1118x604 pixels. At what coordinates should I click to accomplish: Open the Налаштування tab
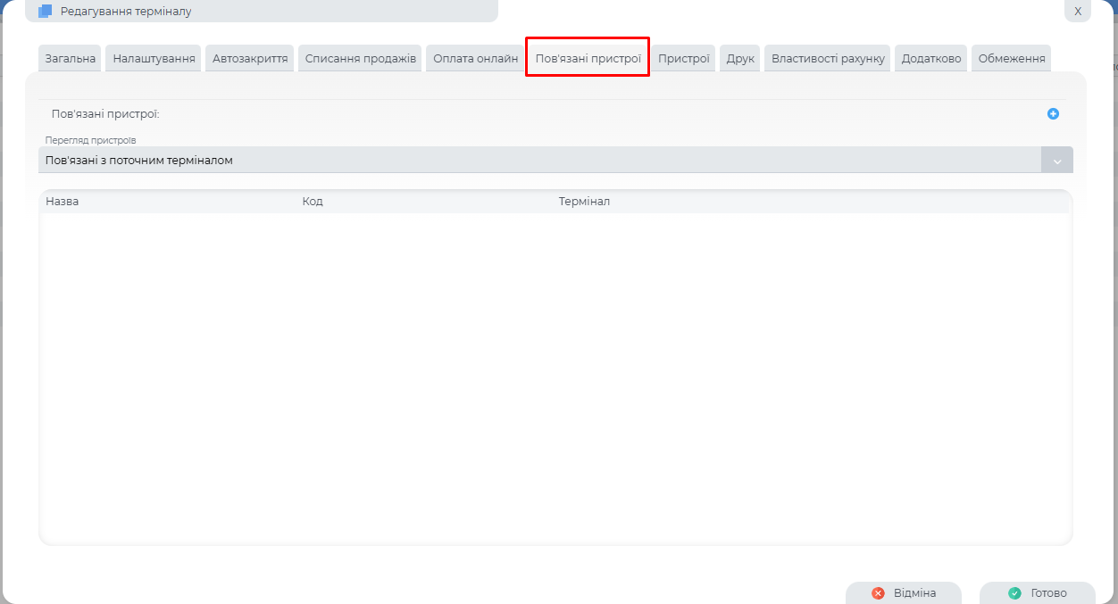pyautogui.click(x=154, y=59)
